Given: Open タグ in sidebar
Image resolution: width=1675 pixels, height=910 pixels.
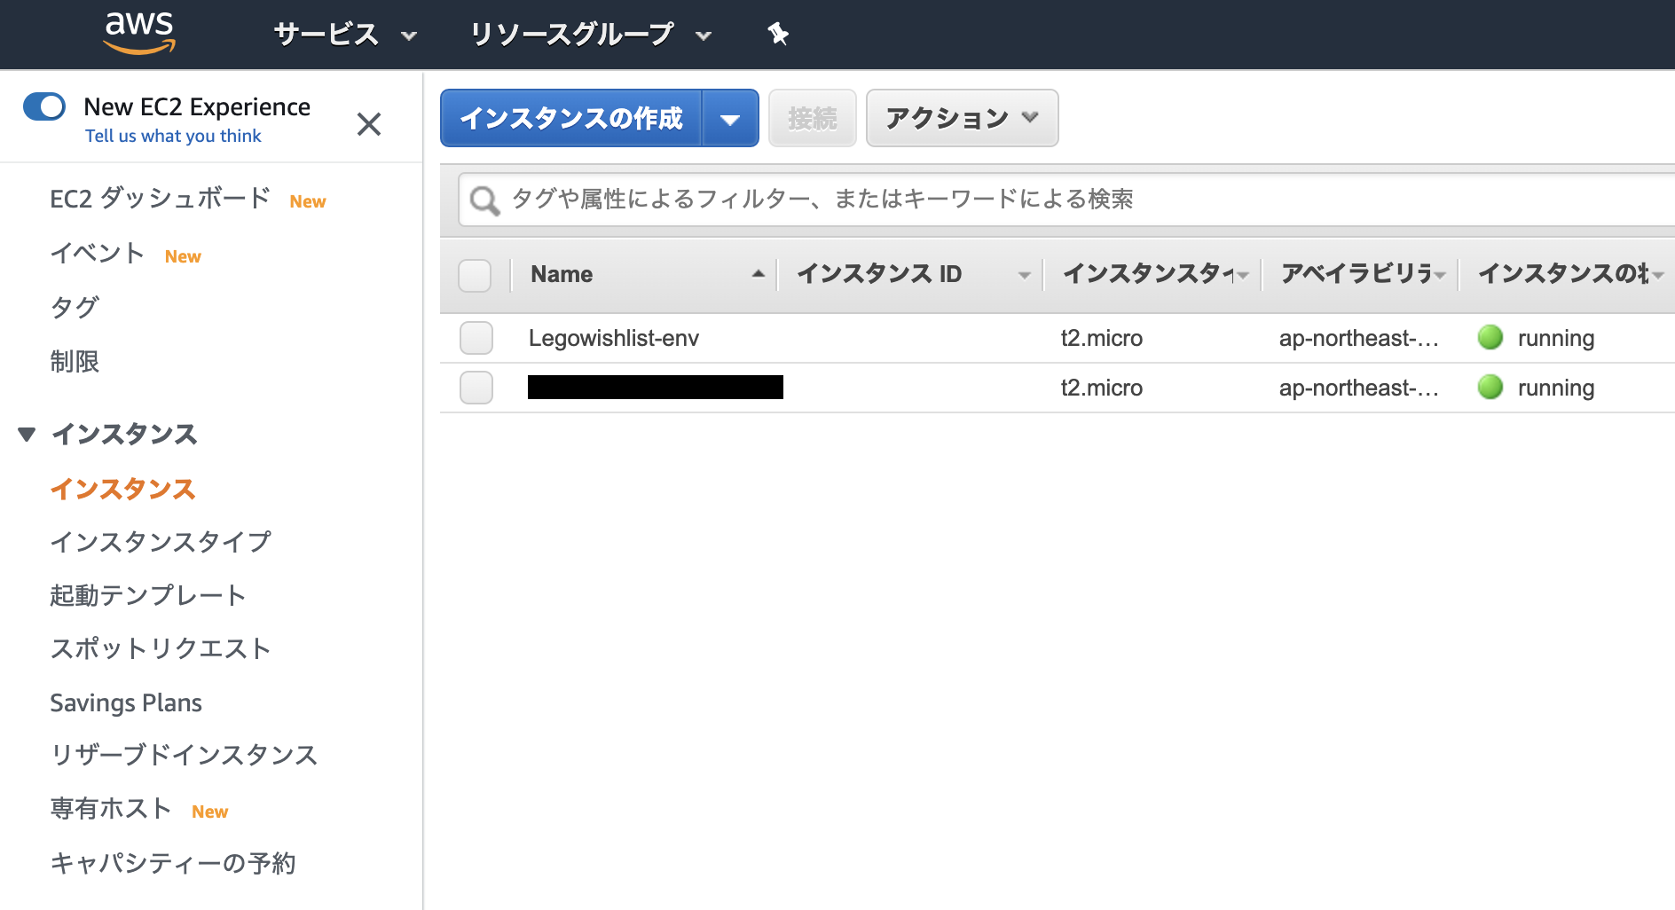Looking at the screenshot, I should click(75, 307).
